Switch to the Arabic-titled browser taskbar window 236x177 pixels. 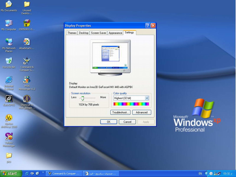pyautogui.click(x=101, y=173)
